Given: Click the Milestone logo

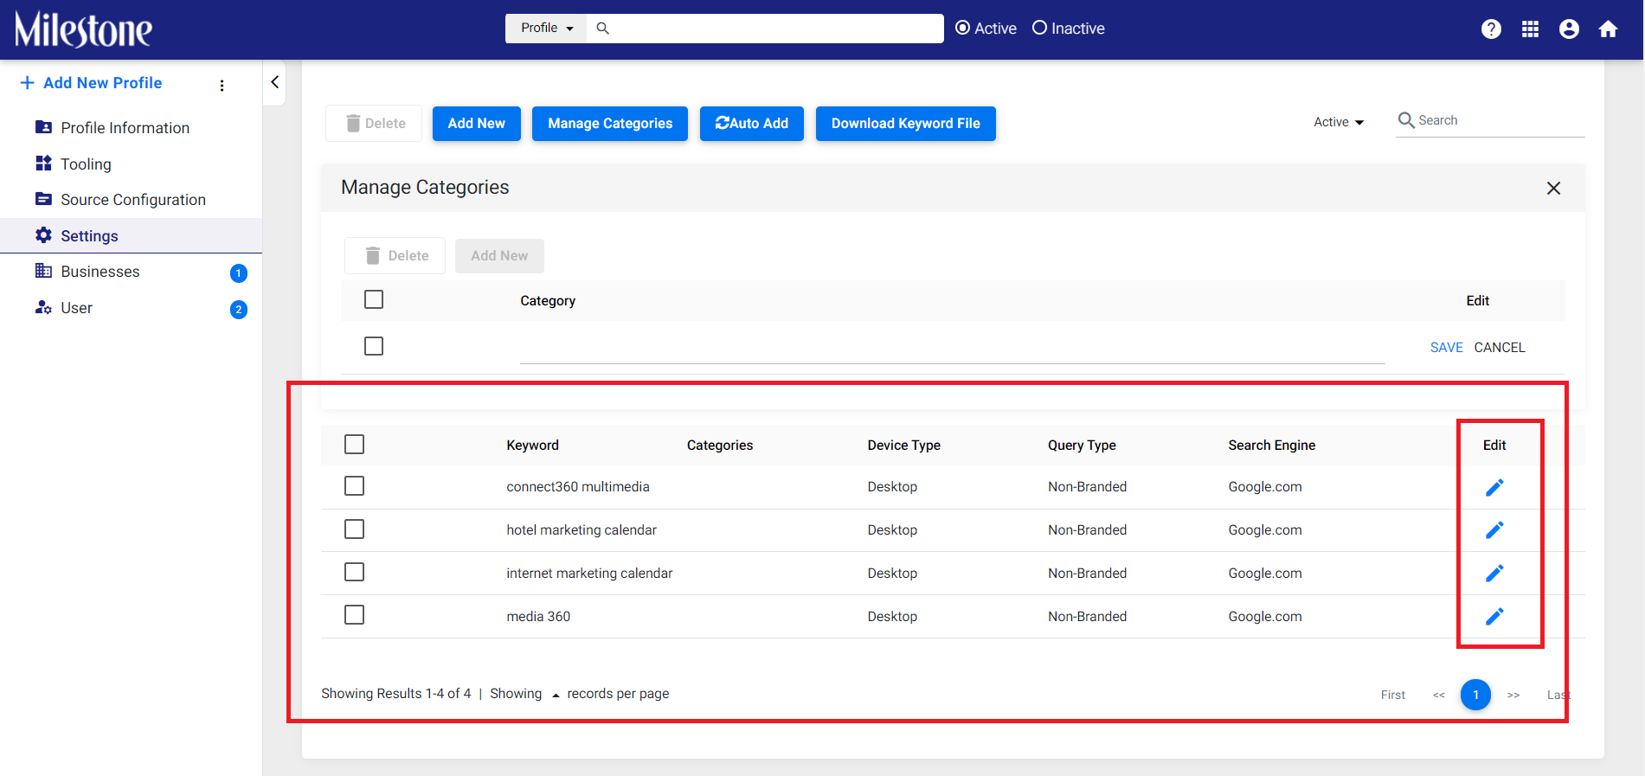Looking at the screenshot, I should pos(83,29).
